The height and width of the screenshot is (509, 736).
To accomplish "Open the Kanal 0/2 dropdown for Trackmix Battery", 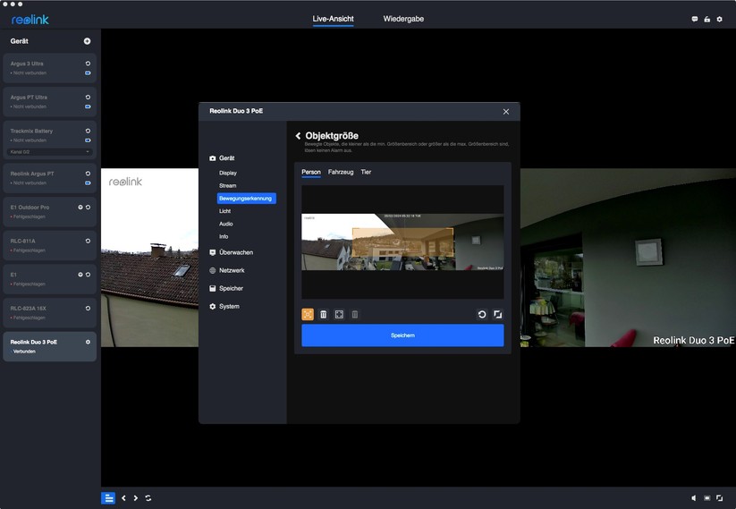I will pos(49,152).
